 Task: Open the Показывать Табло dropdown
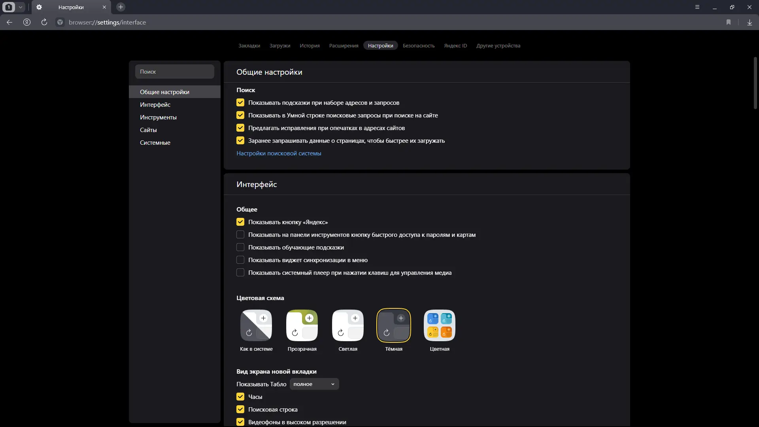click(x=314, y=384)
